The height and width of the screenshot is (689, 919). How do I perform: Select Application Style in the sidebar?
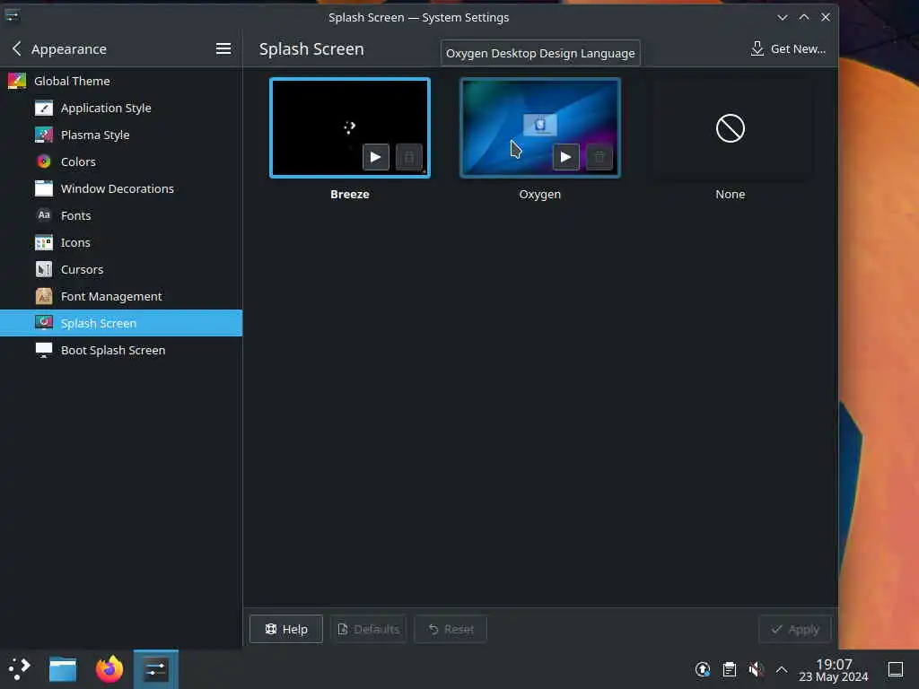121,108
